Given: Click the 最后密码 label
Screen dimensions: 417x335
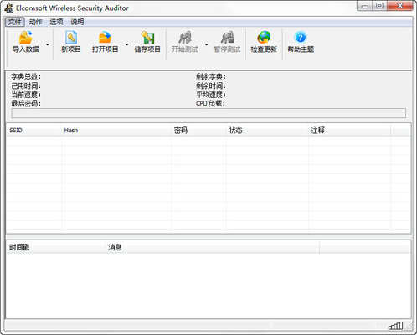Looking at the screenshot, I should 26,104.
